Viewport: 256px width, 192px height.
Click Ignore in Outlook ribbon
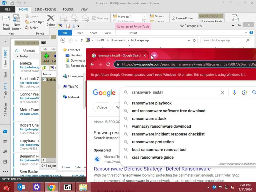click(x=32, y=16)
